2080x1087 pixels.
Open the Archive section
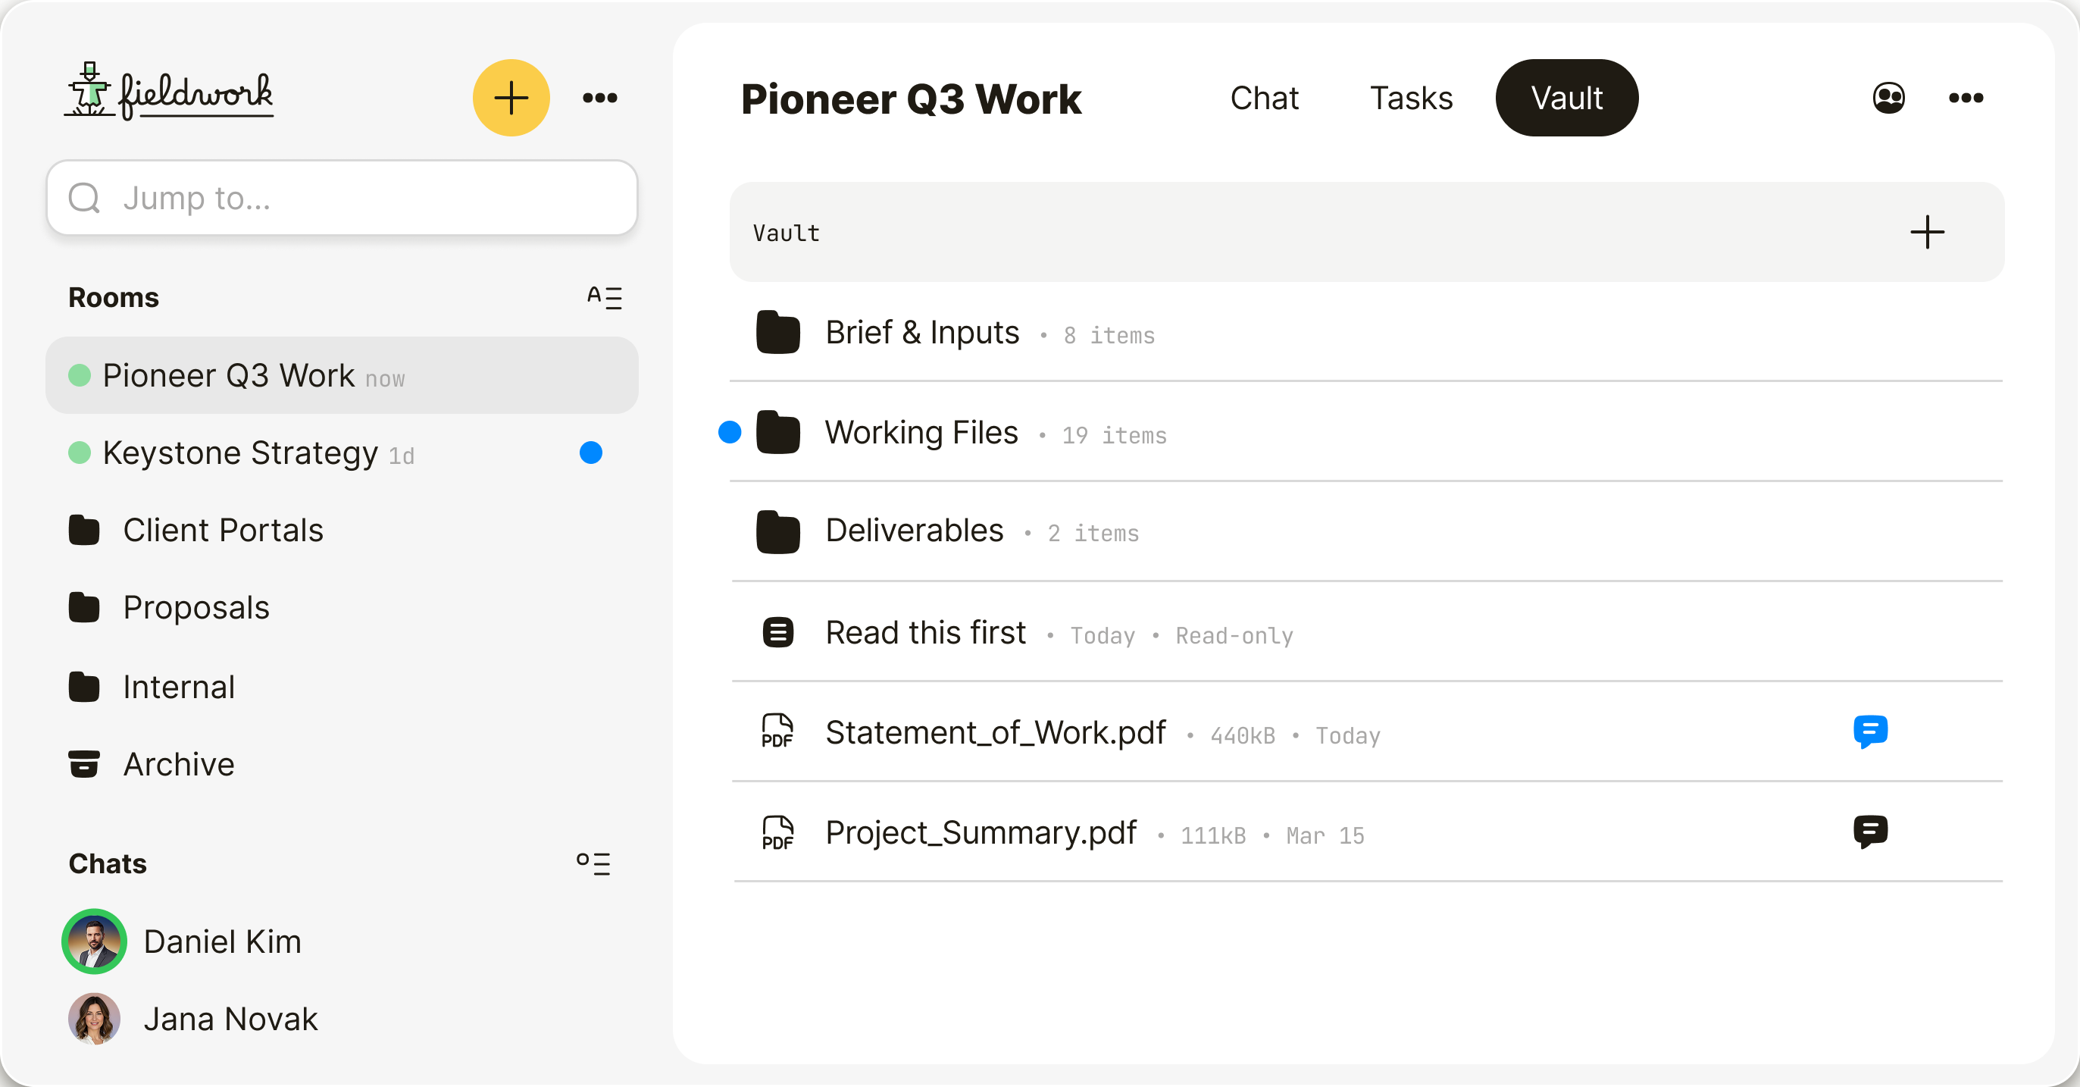(x=178, y=764)
